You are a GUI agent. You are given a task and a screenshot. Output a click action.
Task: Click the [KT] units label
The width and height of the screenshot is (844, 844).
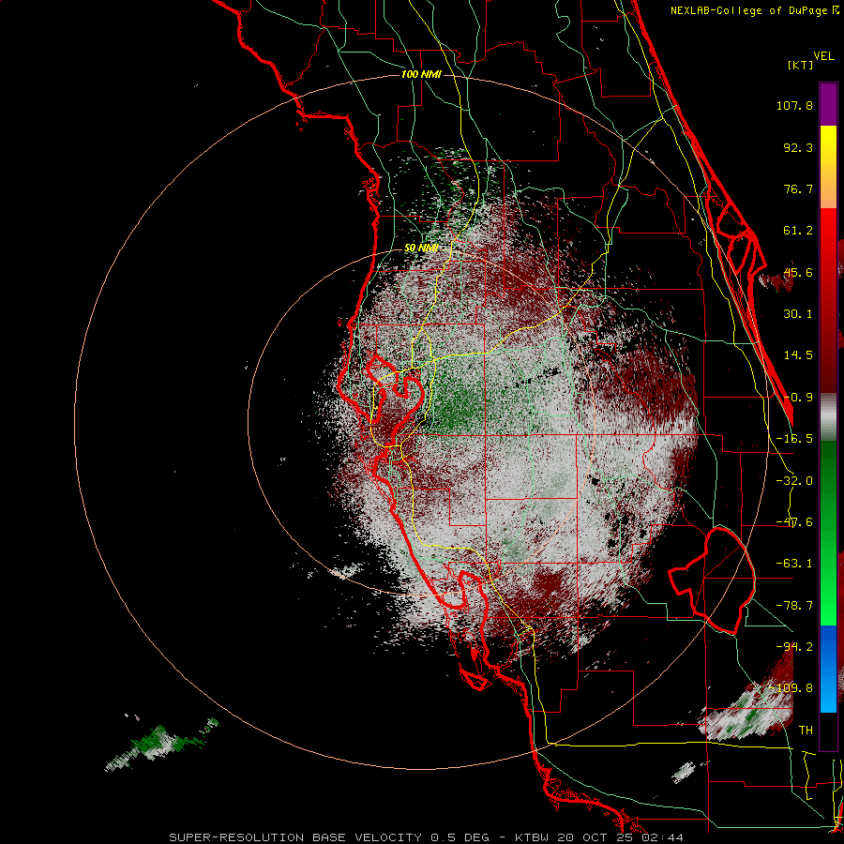click(800, 65)
